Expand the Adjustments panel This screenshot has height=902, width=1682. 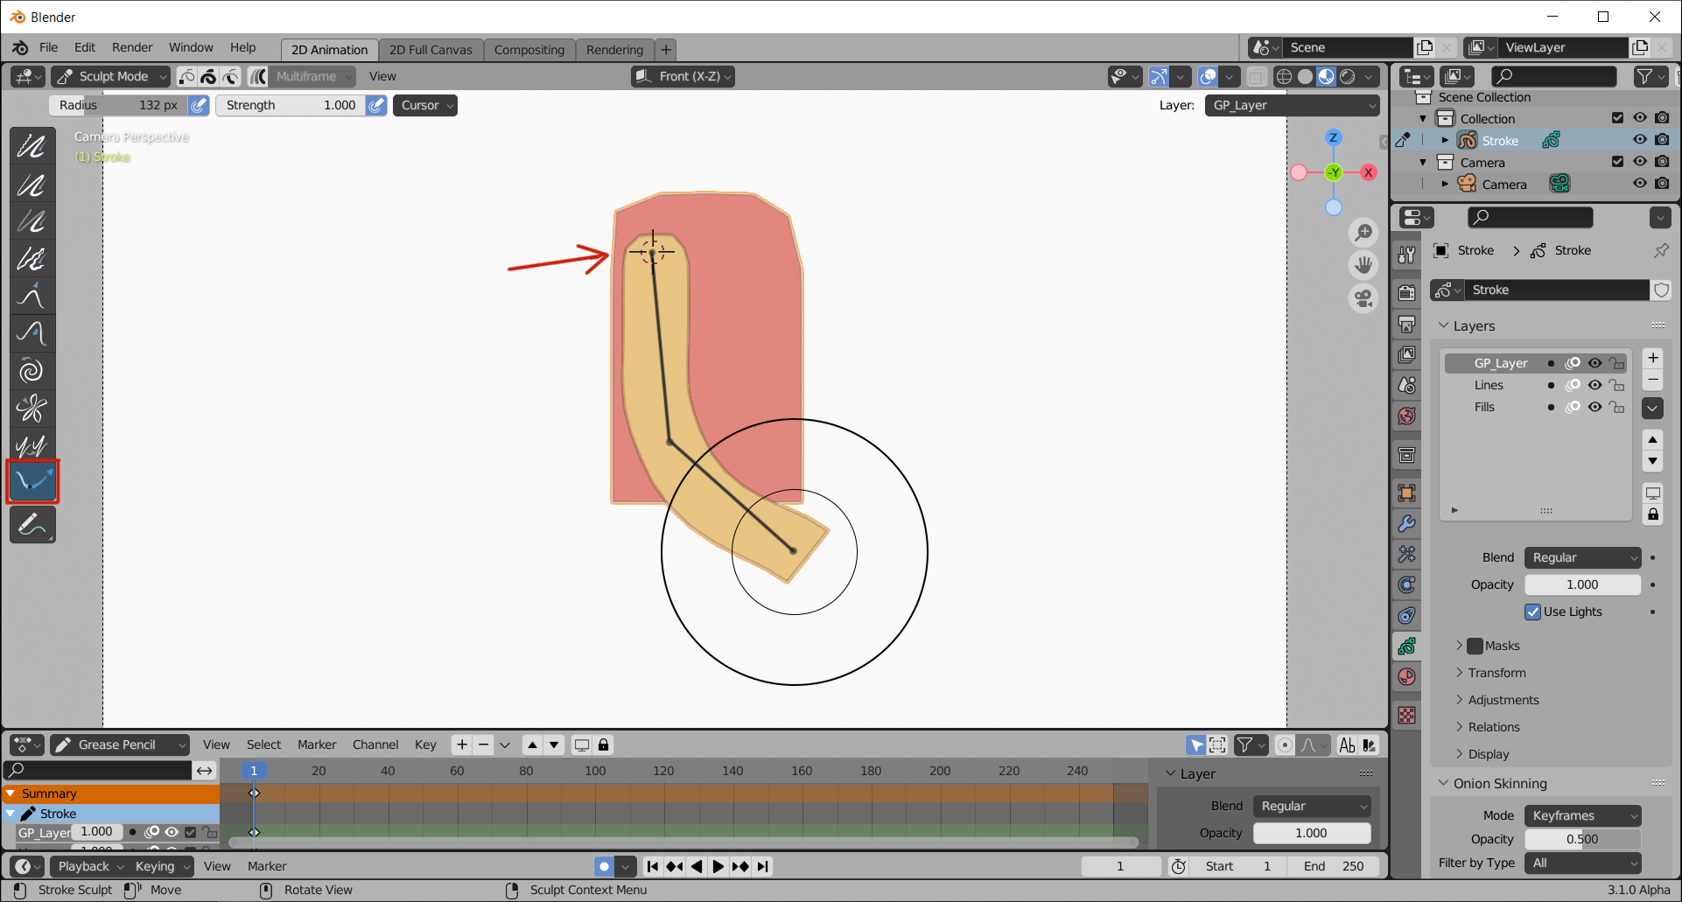coord(1503,700)
